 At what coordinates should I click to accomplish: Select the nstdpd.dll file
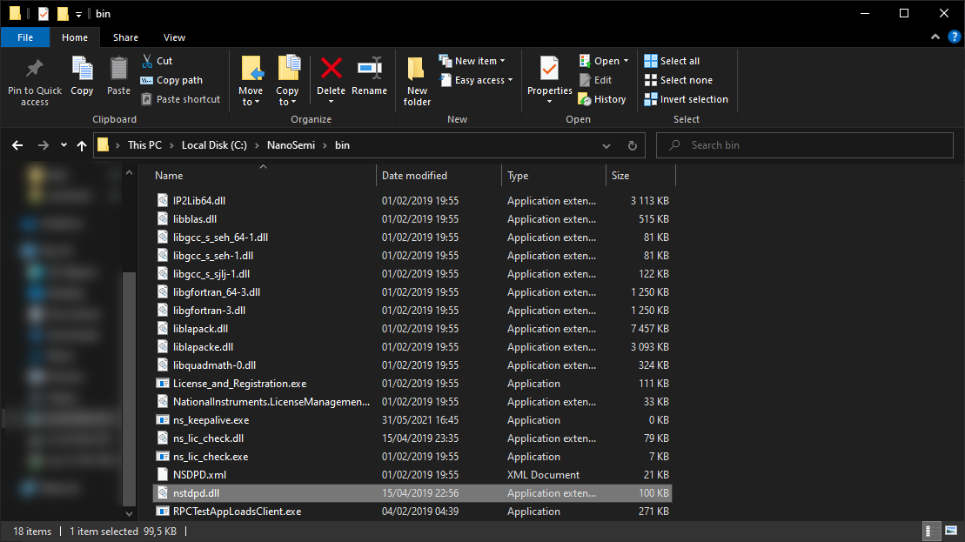[412, 492]
